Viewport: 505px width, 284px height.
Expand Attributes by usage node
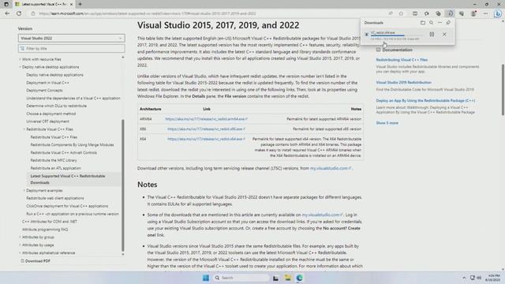(x=20, y=245)
